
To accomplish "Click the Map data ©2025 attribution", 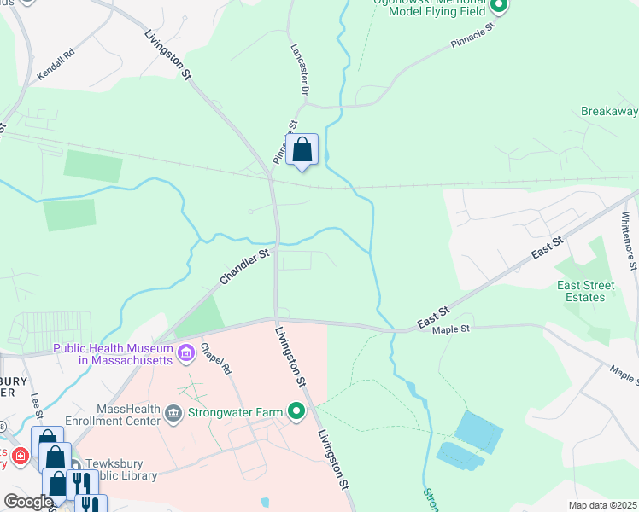I will coord(603,505).
